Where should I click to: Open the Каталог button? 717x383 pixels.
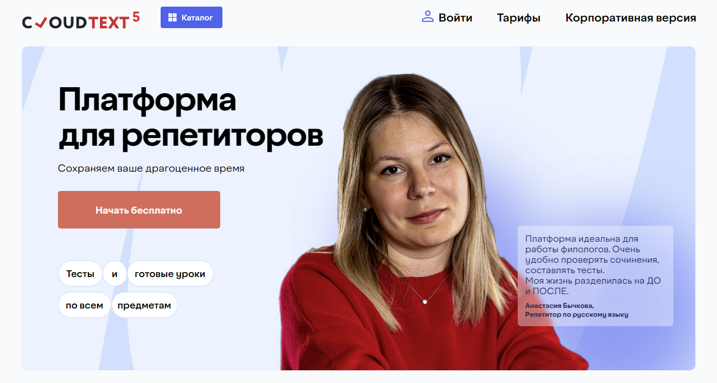point(192,17)
